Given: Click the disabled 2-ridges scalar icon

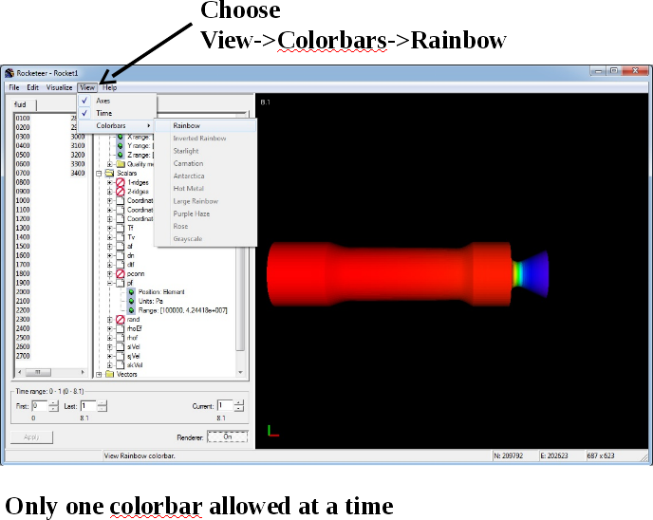Looking at the screenshot, I should pyautogui.click(x=121, y=192).
